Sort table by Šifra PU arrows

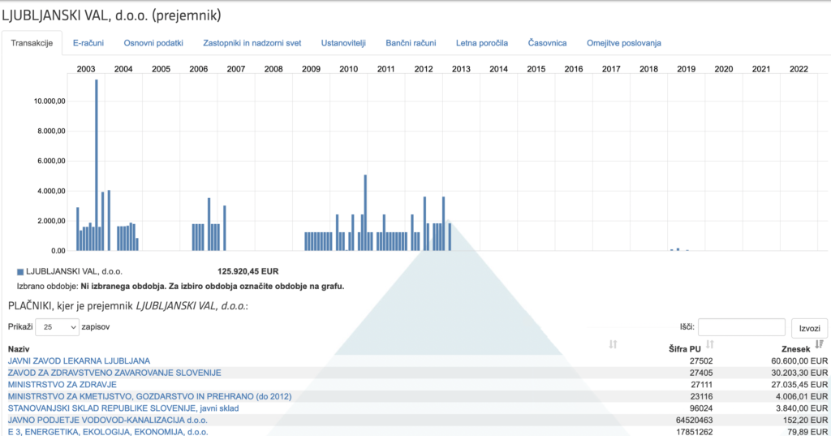(709, 344)
